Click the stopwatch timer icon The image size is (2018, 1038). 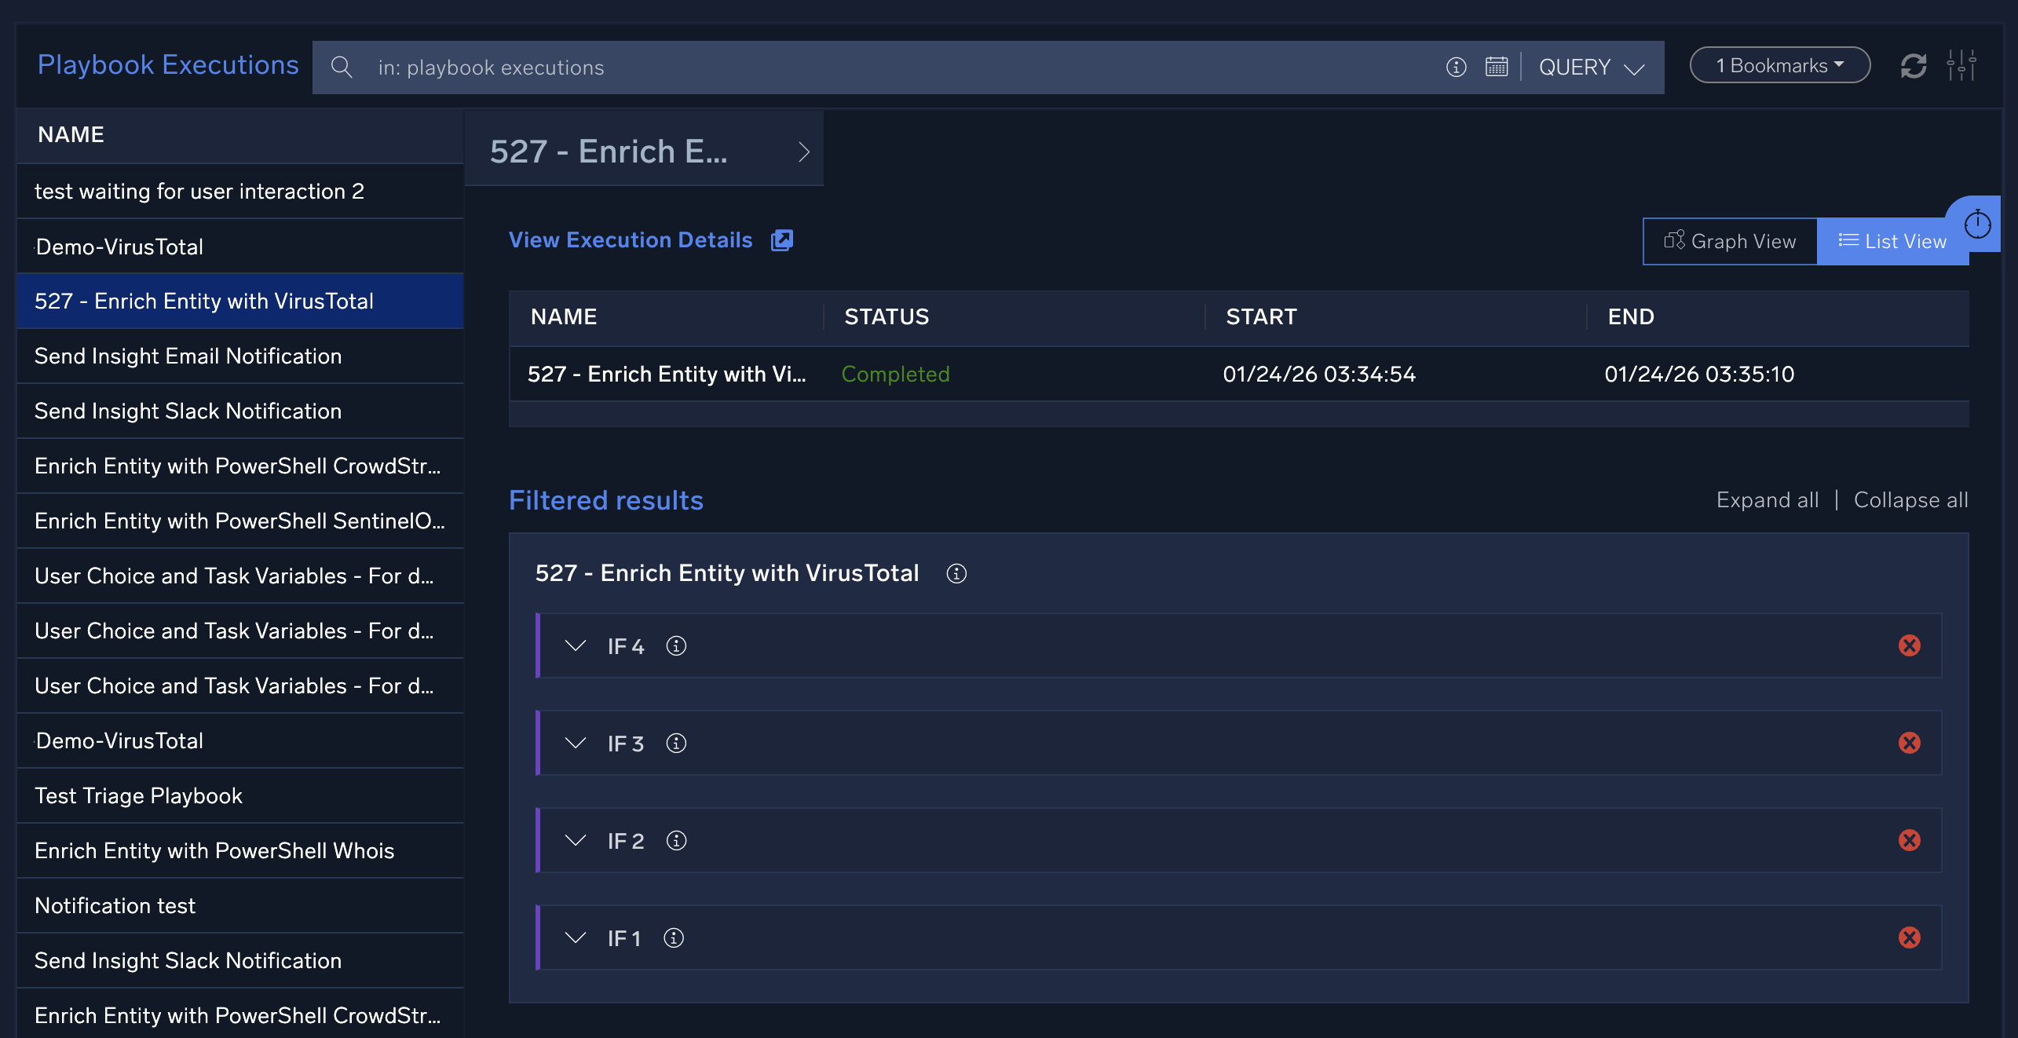tap(1976, 225)
